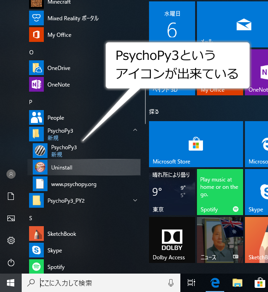This screenshot has width=268, height=292.
Task: Open the Mail tile
Action: point(232,22)
